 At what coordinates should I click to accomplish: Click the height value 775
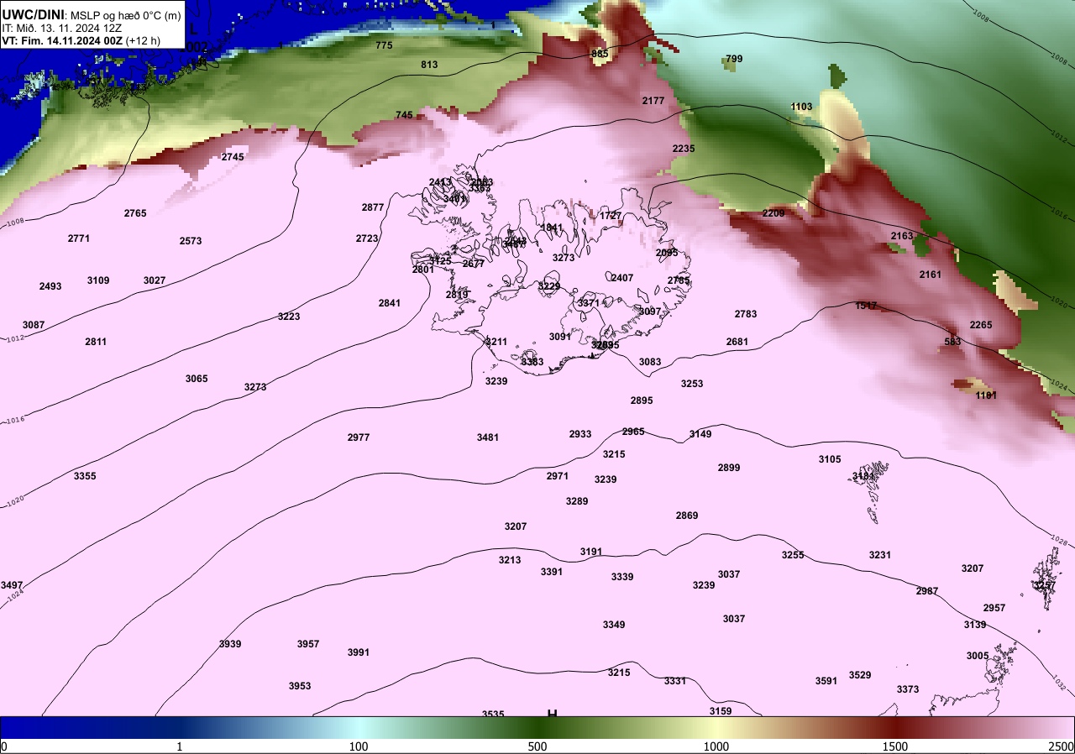[x=384, y=45]
